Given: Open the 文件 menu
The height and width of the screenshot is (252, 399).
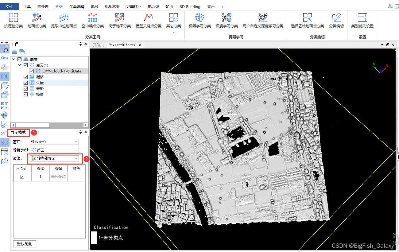Looking at the screenshot, I should pyautogui.click(x=10, y=6).
